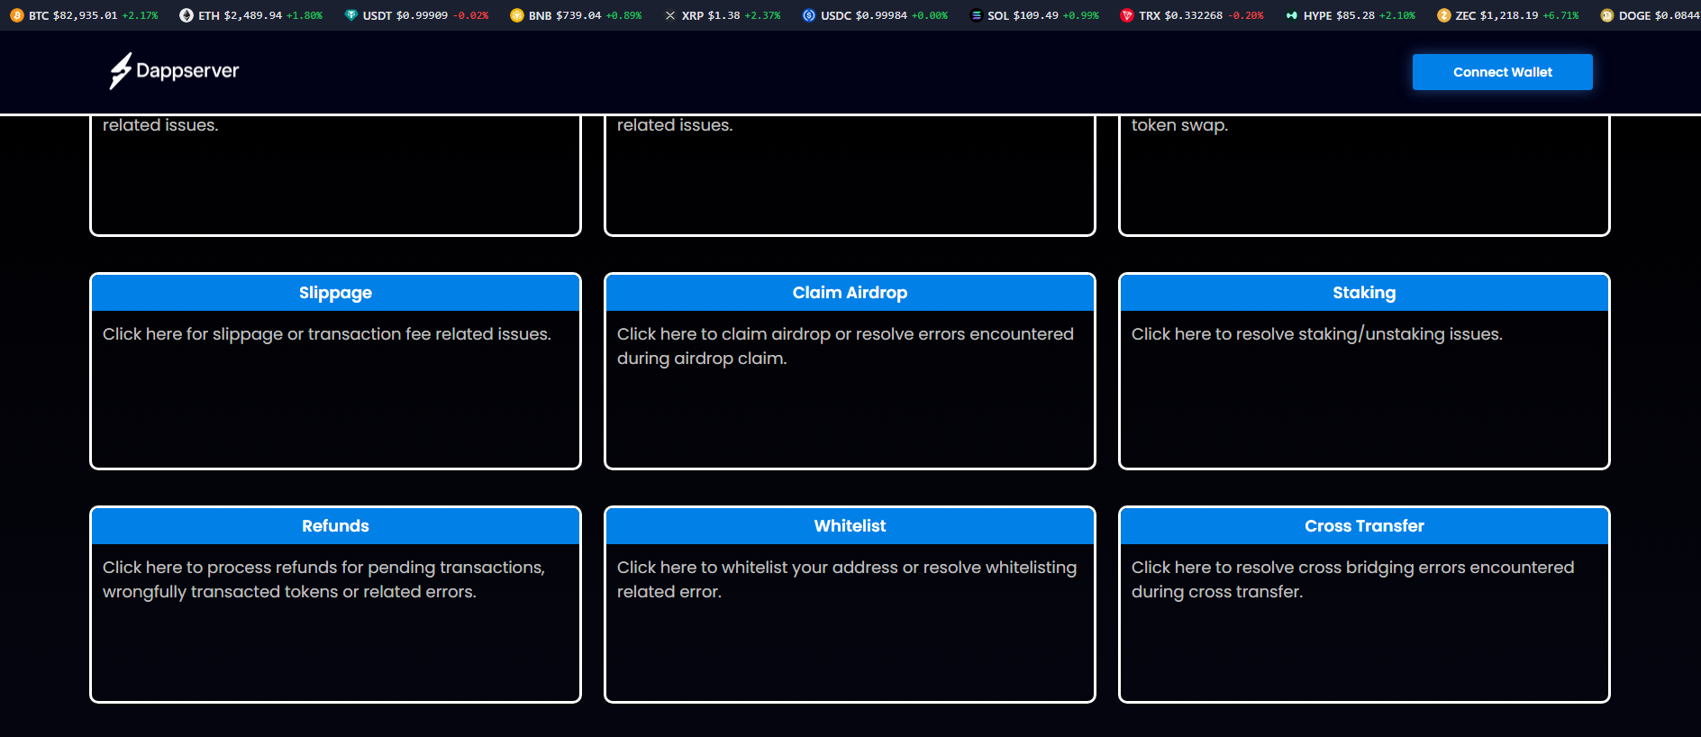1701x737 pixels.
Task: Choose the Whitelist card
Action: [850, 605]
